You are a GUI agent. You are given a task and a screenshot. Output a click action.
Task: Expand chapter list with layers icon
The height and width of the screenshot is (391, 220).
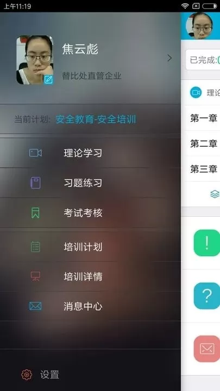pyautogui.click(x=215, y=194)
